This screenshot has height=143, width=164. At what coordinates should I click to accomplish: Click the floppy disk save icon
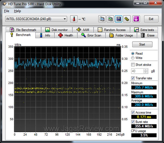click(x=119, y=19)
